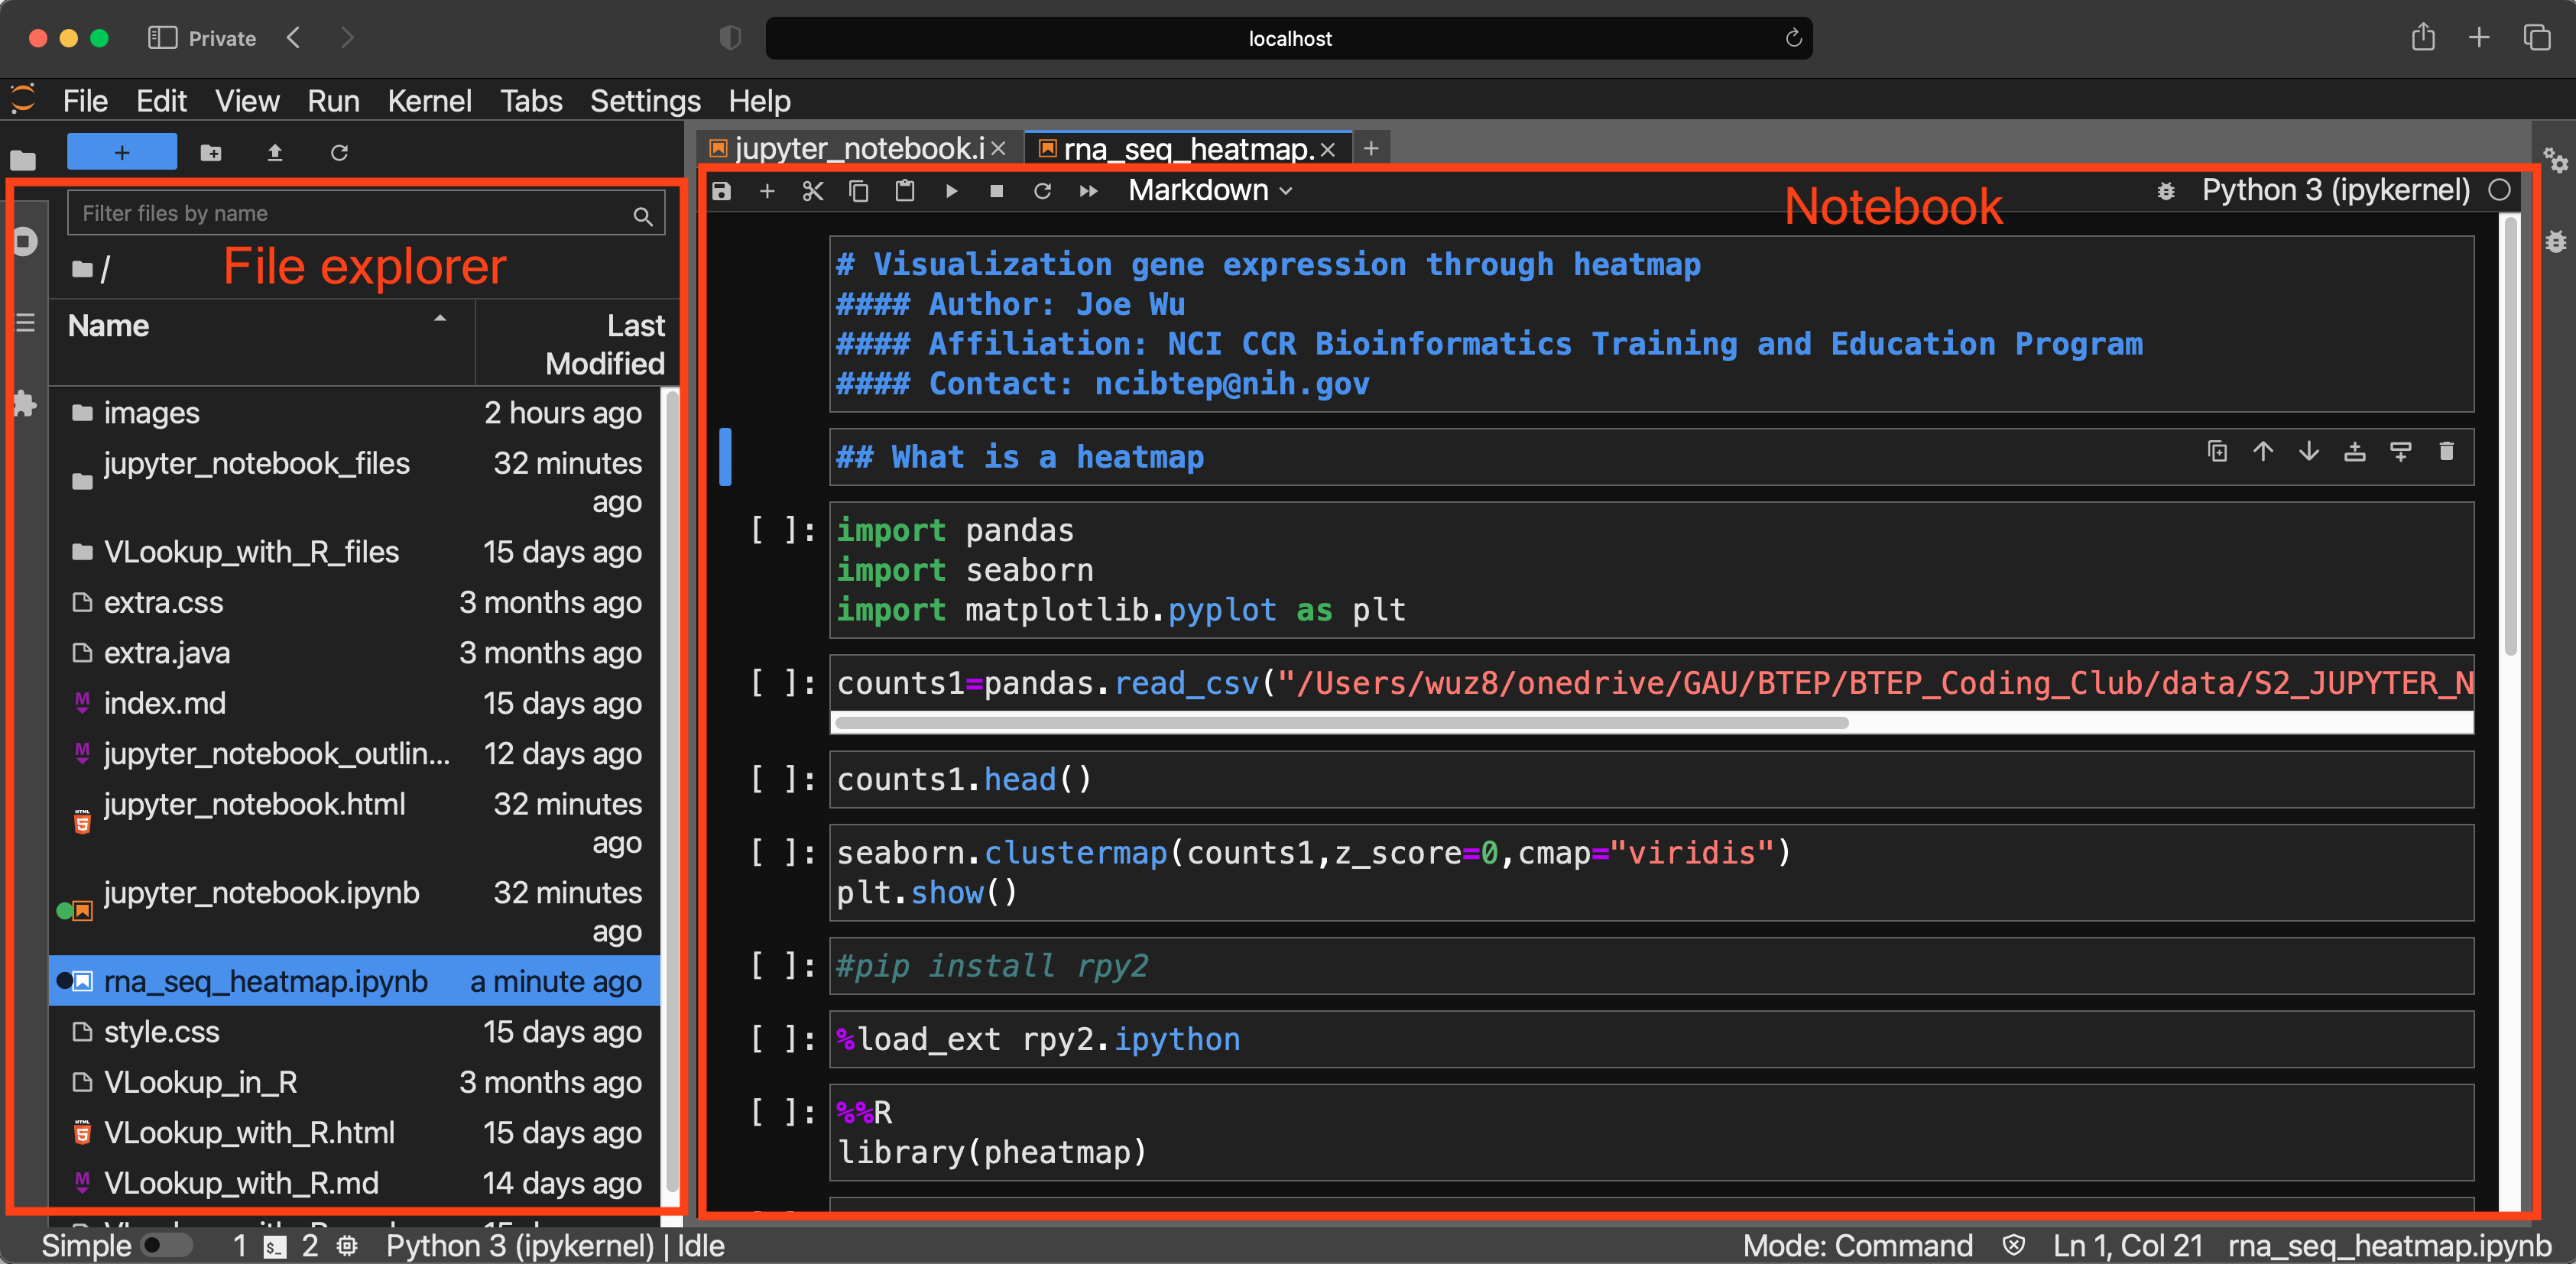Interrupt the kernel with the stop icon
The image size is (2576, 1264).
[x=996, y=190]
